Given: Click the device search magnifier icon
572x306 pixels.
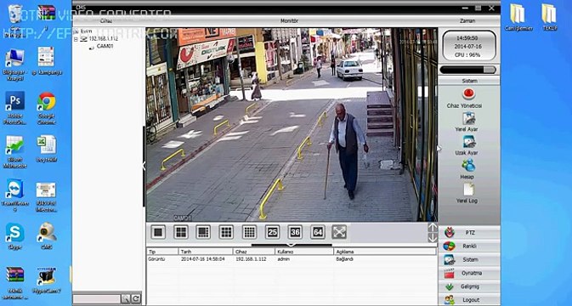Looking at the screenshot, I should pyautogui.click(x=126, y=299).
